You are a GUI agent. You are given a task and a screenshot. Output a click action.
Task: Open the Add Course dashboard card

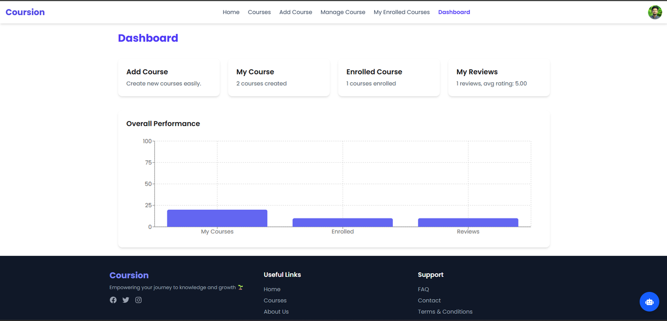click(169, 78)
